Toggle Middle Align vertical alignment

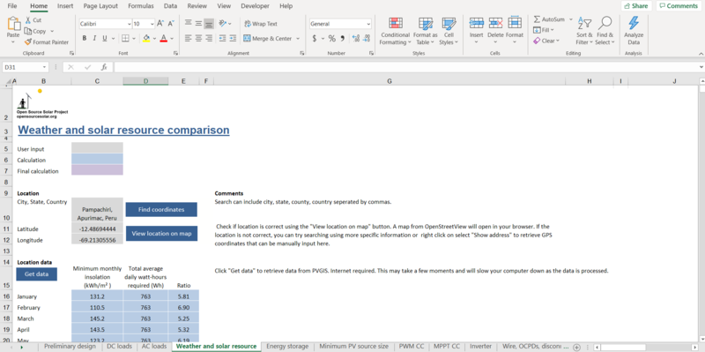(x=198, y=24)
